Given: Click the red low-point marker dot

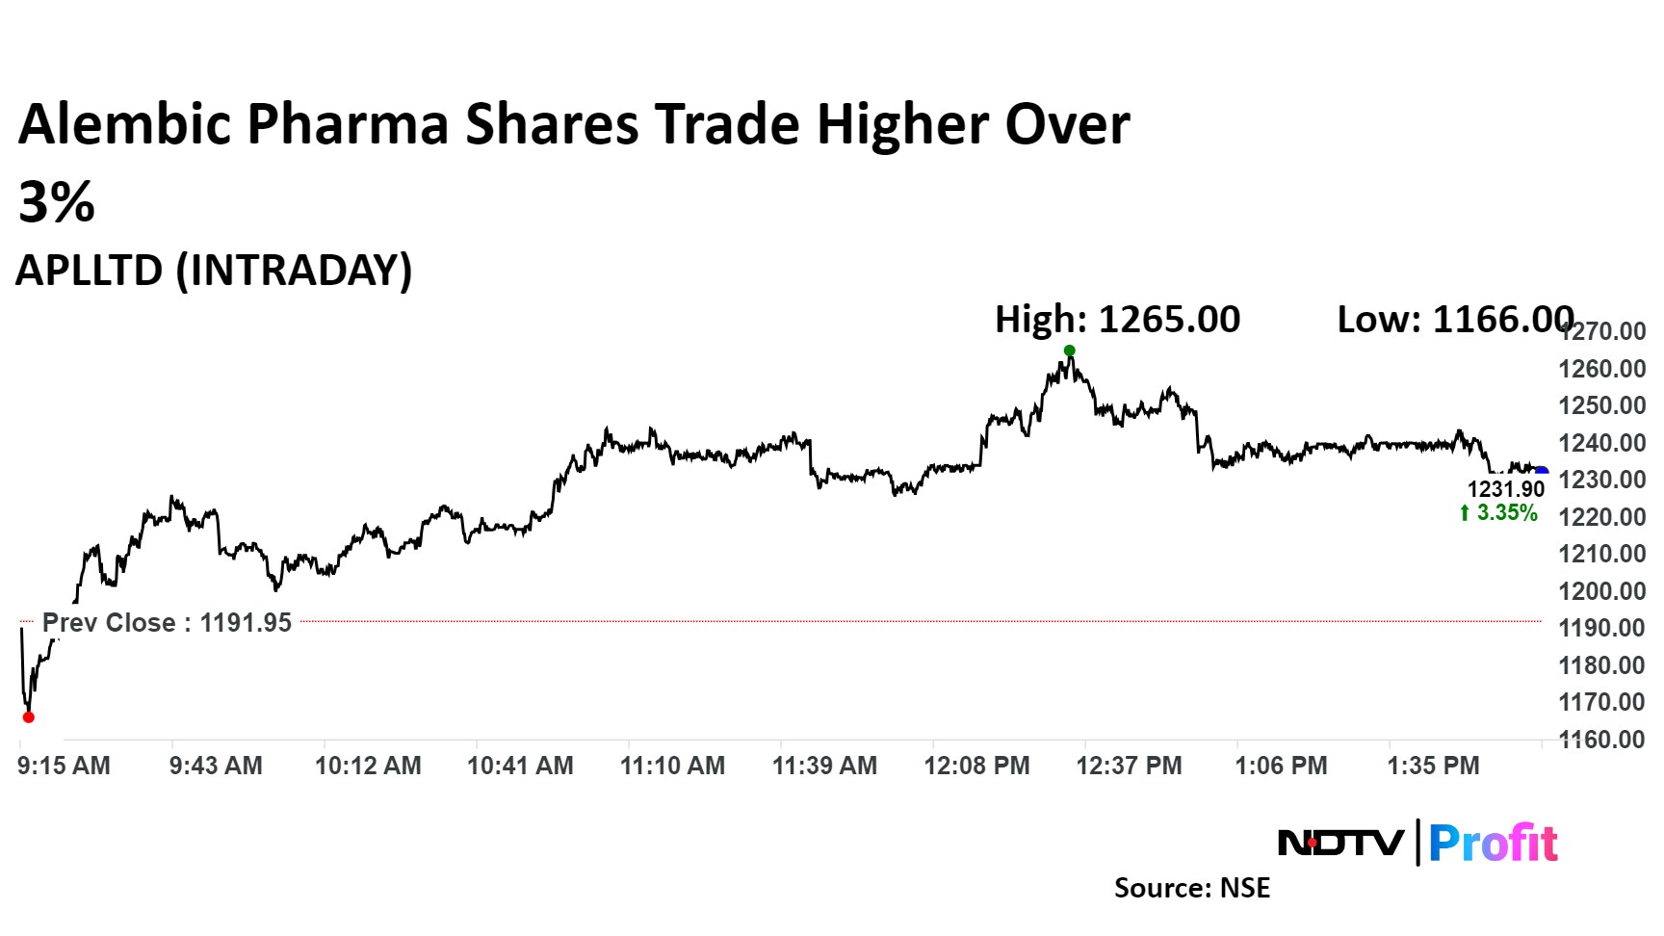Looking at the screenshot, I should pos(28,717).
